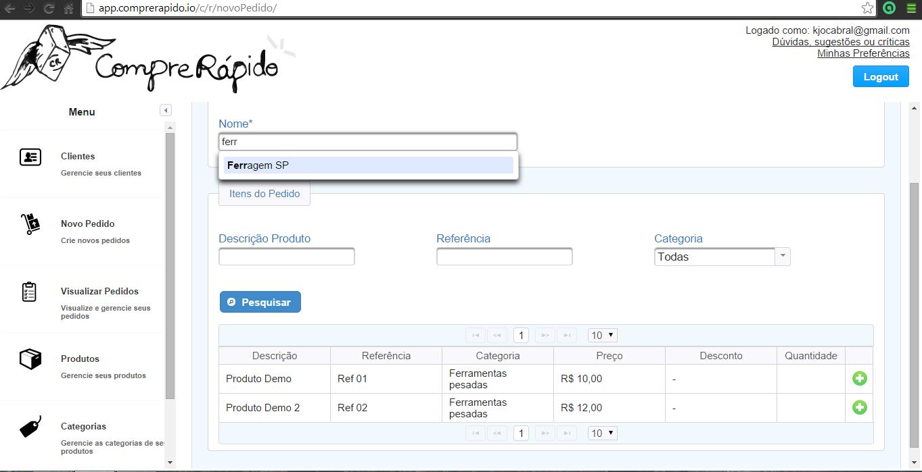Image resolution: width=922 pixels, height=472 pixels.
Task: Open the Itens do Pedido tab
Action: point(264,194)
